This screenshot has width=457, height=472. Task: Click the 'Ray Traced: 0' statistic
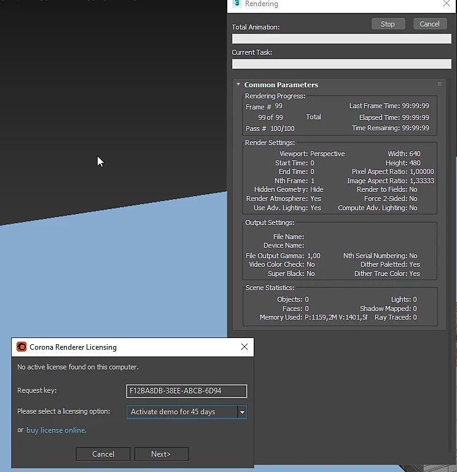point(396,317)
